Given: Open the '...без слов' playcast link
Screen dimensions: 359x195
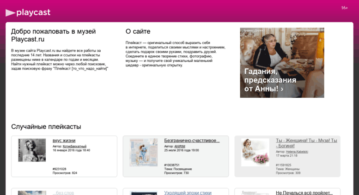Looking at the screenshot, I should coord(63,193).
